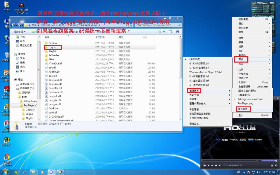280x175 pixels.
Task: Click the eject/open file icon in PotPlayer
Action: 220,166
